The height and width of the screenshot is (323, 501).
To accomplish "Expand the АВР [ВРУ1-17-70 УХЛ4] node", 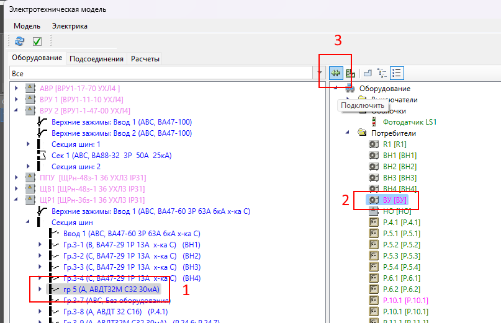I will [x=17, y=89].
